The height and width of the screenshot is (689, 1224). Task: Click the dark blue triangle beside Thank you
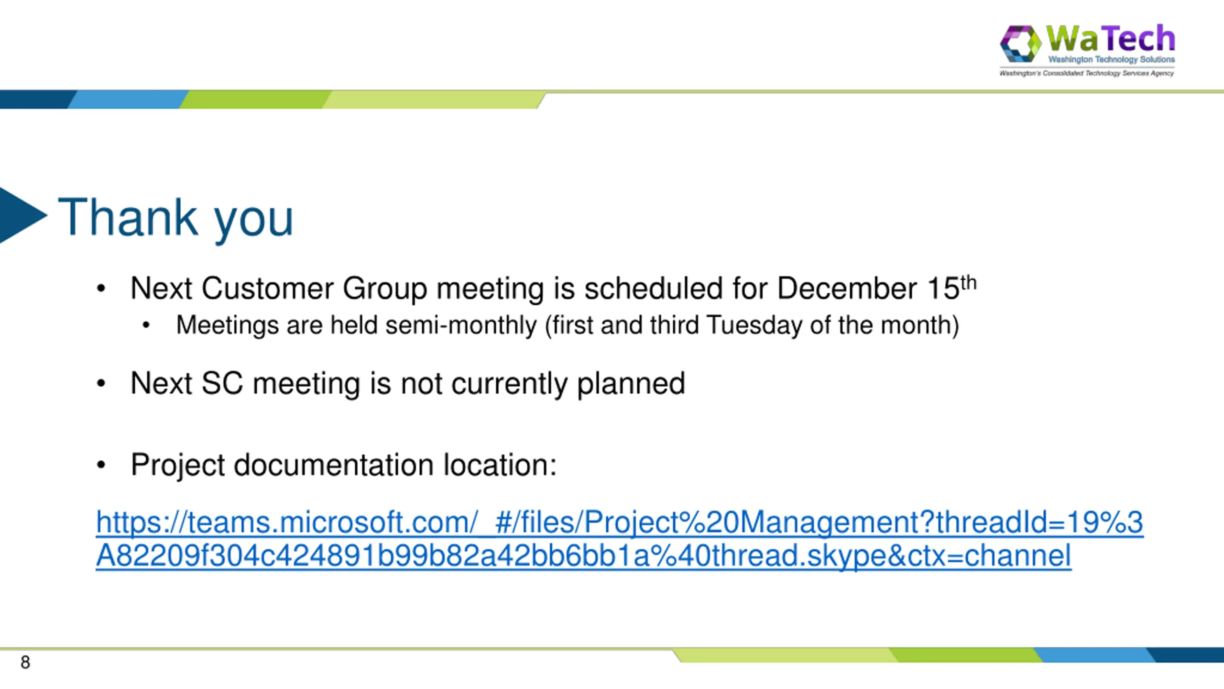coord(22,216)
